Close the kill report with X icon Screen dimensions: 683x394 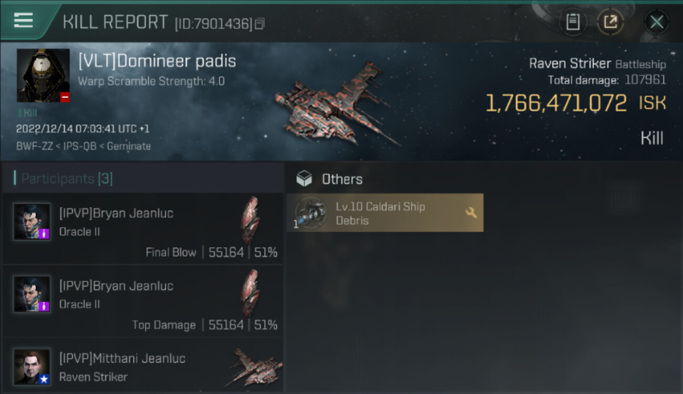coord(656,22)
